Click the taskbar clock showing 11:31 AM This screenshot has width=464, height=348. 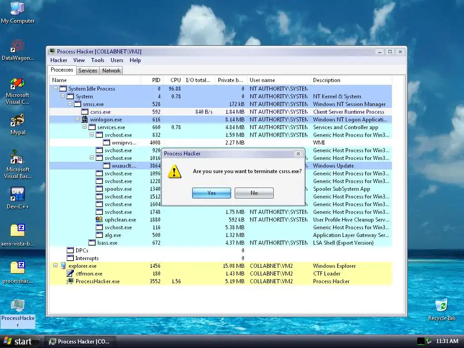click(x=447, y=341)
